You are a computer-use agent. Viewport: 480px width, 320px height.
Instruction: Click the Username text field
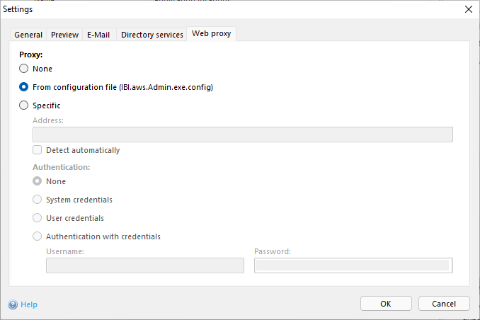click(144, 265)
